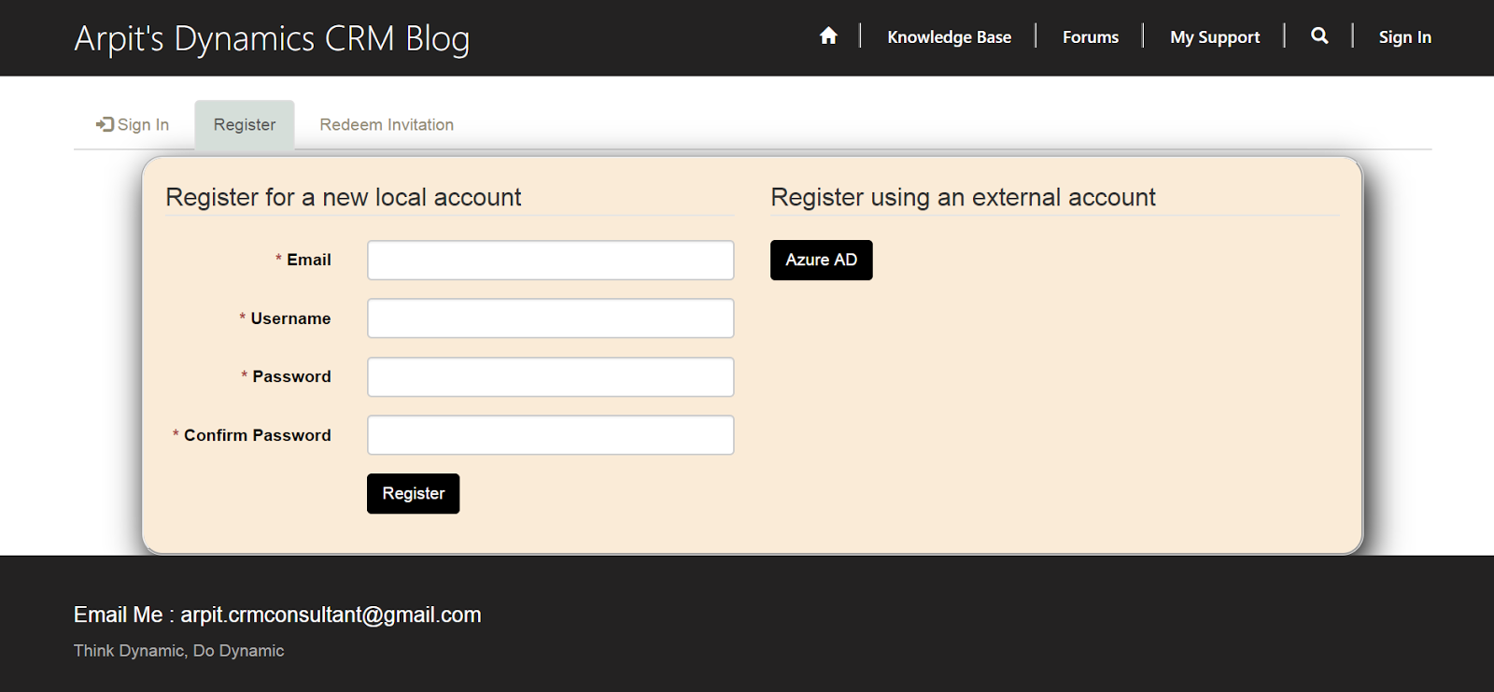Open the search magnifier icon
Viewport: 1494px width, 692px height.
[x=1319, y=36]
